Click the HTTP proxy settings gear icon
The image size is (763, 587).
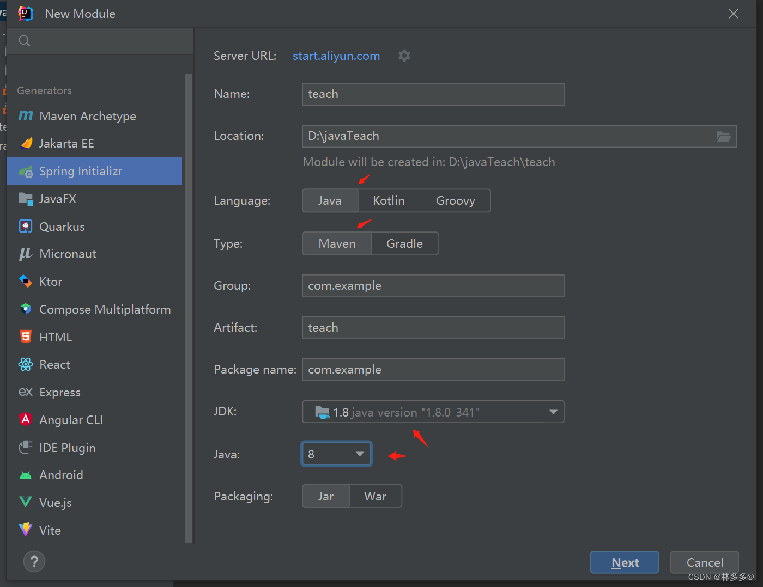[404, 55]
